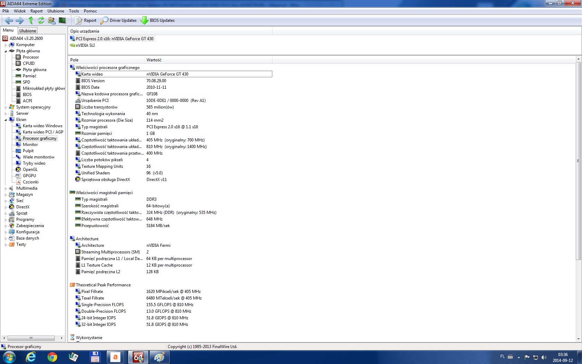This screenshot has height=364, width=582.
Task: Open the Tools menu
Action: click(x=74, y=11)
